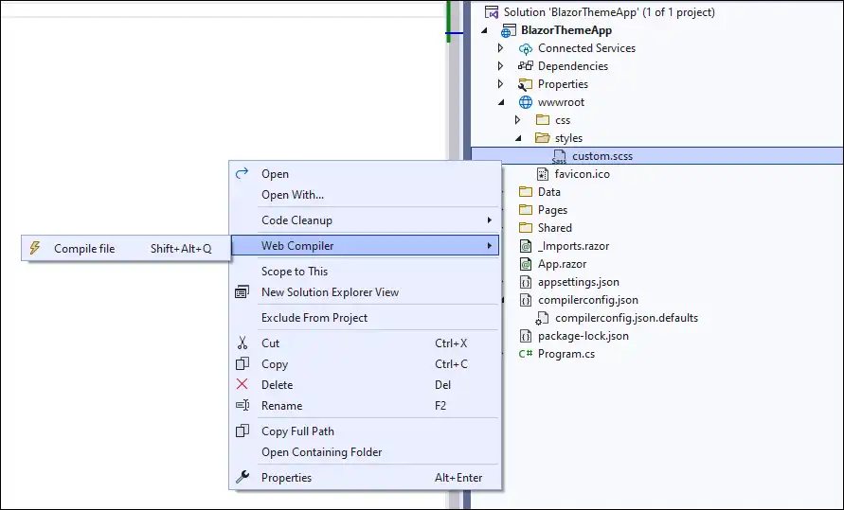Screen dimensions: 844x510
Task: Click the BlazorThemeApp project globe icon
Action: (x=508, y=30)
